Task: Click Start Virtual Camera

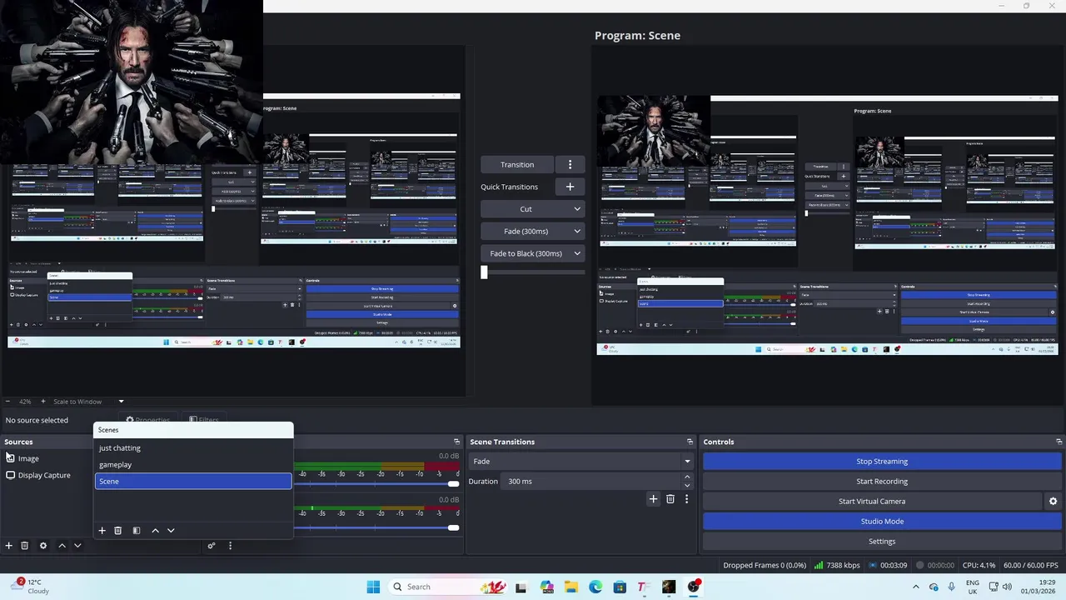Action: [872, 501]
